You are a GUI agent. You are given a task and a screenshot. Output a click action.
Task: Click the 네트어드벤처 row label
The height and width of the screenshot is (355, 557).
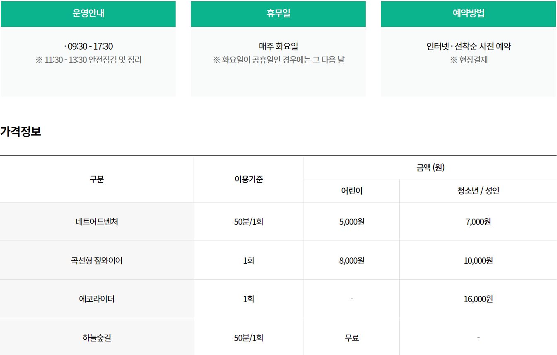(96, 222)
